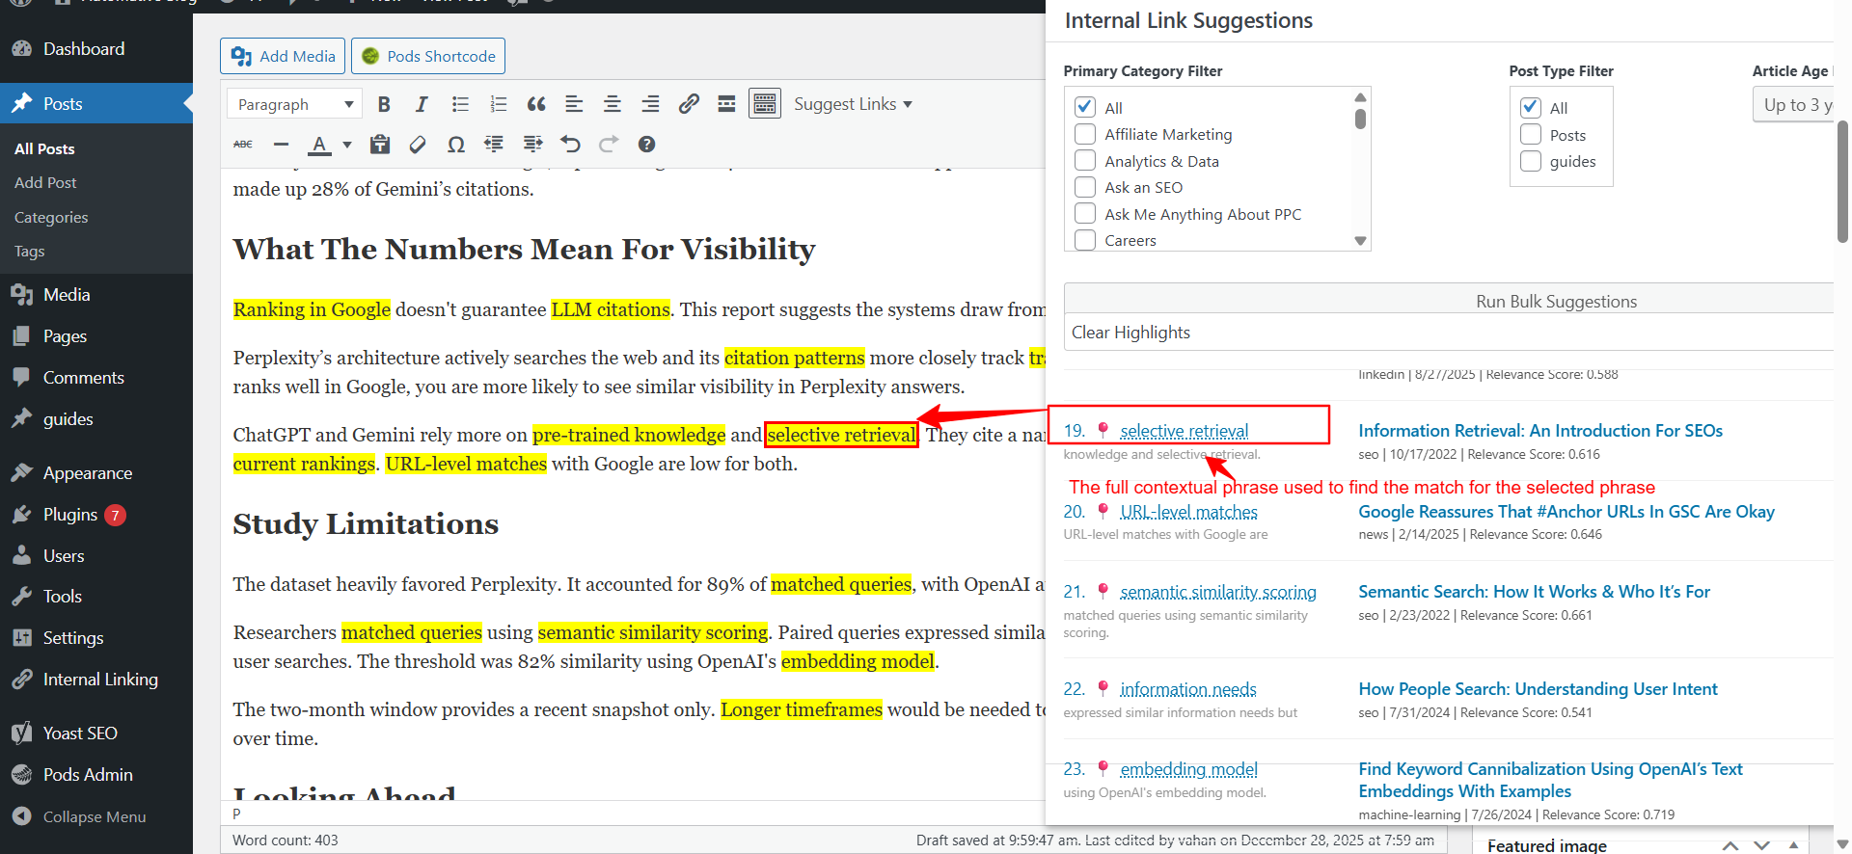Go to Add Post in Posts submenu
Screen dimensions: 1852x854
click(x=45, y=182)
